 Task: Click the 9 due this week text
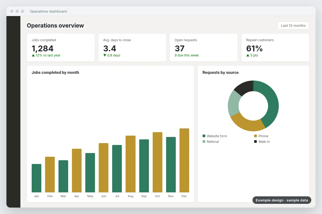pyautogui.click(x=187, y=55)
